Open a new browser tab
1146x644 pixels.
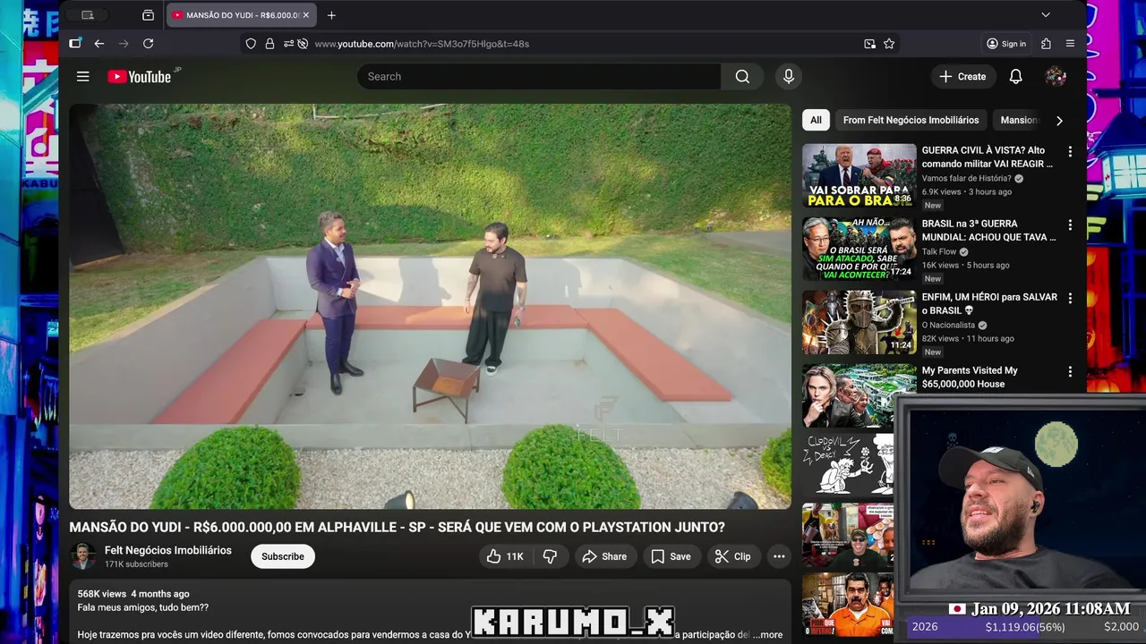(x=331, y=15)
